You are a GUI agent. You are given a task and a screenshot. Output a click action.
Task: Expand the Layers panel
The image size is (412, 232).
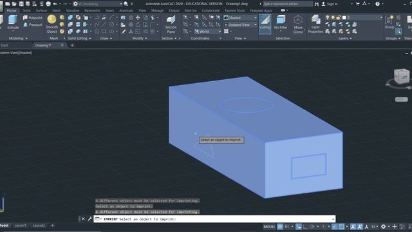(345, 39)
